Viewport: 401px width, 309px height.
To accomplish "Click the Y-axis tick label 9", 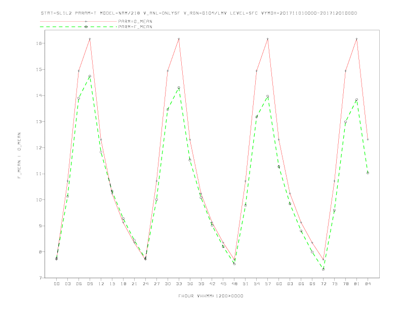I will click(40, 226).
